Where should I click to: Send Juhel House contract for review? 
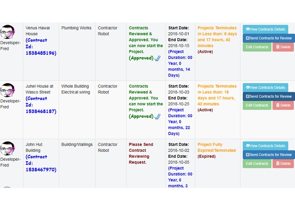pos(269,96)
